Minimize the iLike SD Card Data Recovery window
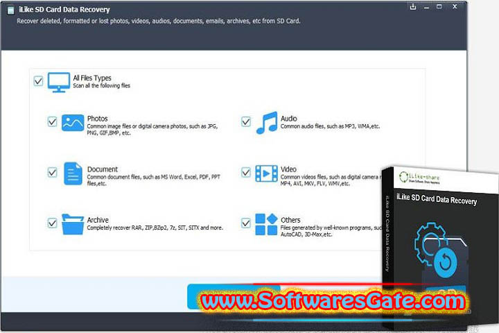Screen dimensions: 499x333 click(426, 8)
